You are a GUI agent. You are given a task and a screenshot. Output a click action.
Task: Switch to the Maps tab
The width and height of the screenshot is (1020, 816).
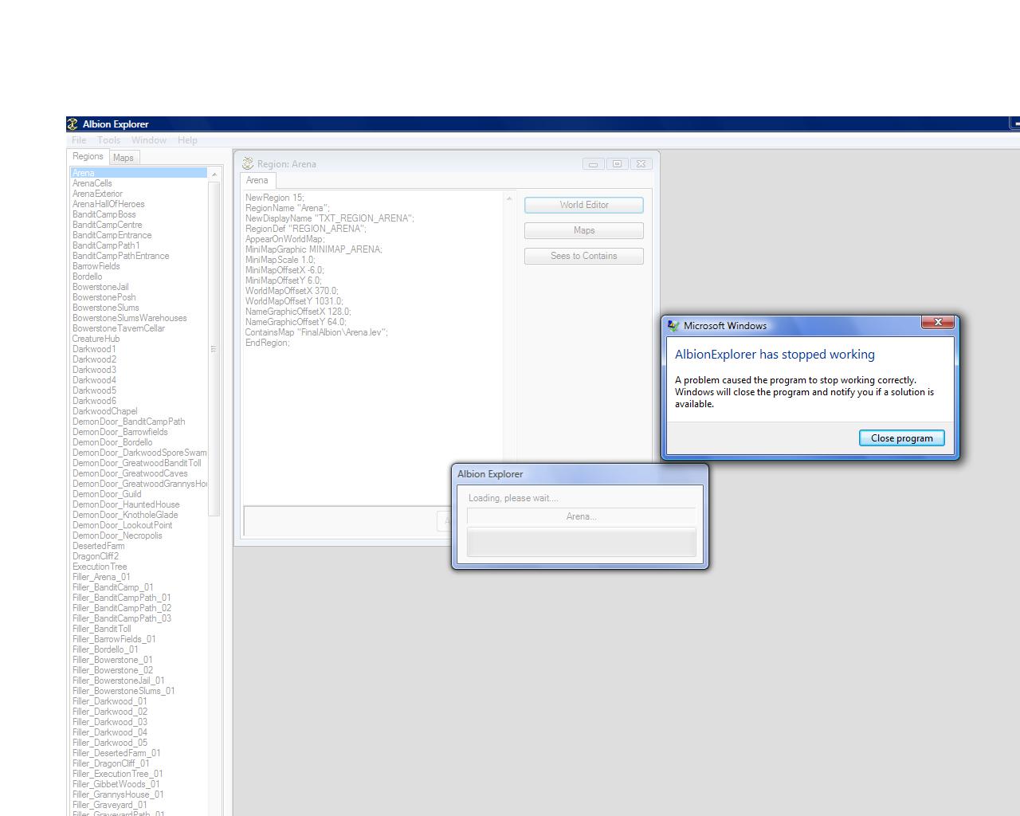point(124,158)
